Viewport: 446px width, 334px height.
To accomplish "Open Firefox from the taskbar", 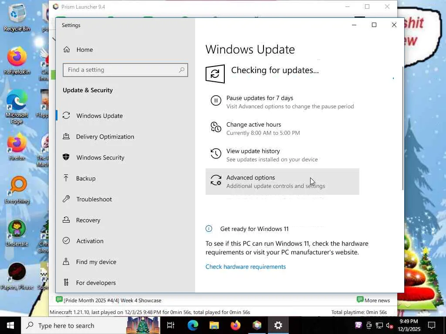I will (x=236, y=325).
